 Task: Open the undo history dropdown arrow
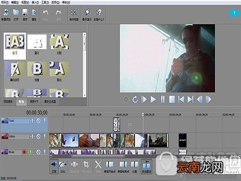52,14
